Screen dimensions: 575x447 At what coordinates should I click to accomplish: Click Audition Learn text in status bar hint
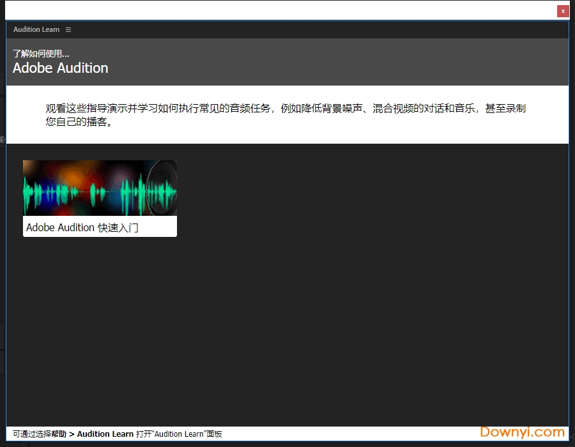102,434
